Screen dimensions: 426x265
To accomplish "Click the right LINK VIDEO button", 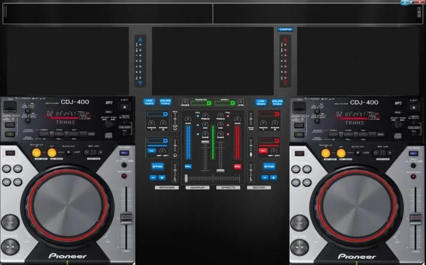I will pyautogui.click(x=261, y=102).
